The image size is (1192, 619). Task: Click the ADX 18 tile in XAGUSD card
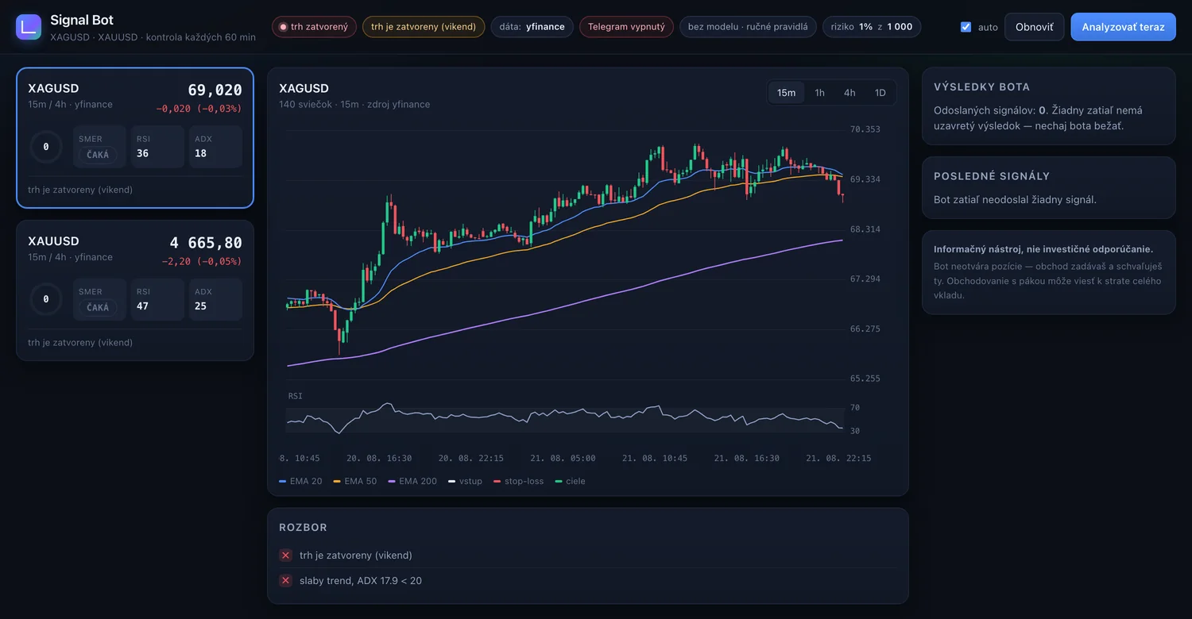tap(215, 147)
